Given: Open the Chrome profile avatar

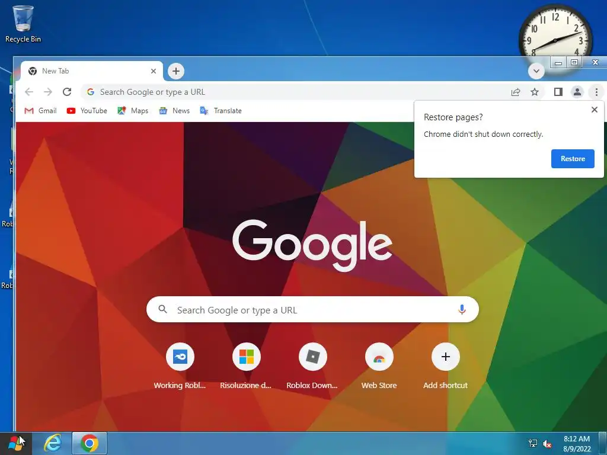Looking at the screenshot, I should click(577, 92).
